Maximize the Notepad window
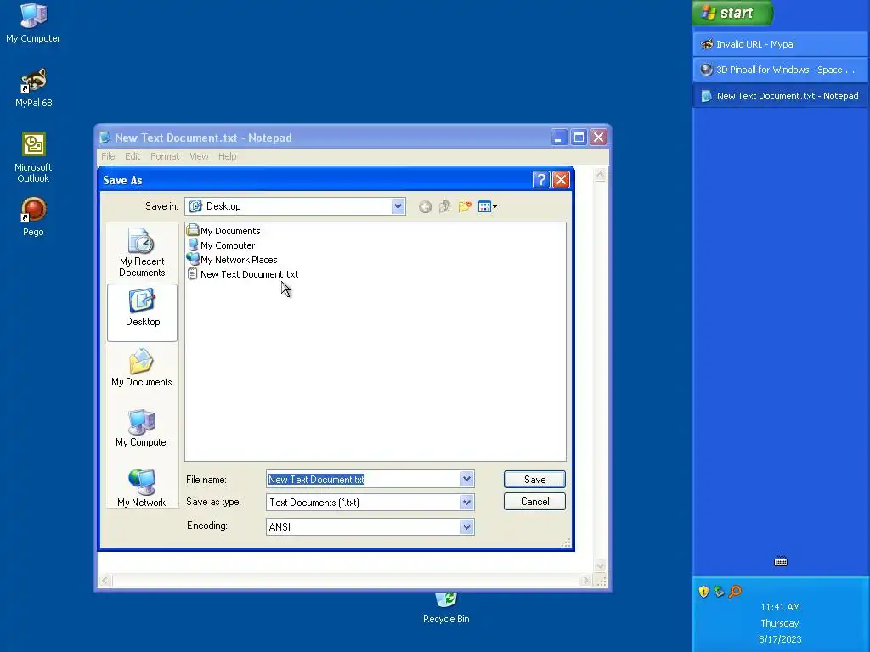Image resolution: width=870 pixels, height=652 pixels. (x=579, y=137)
